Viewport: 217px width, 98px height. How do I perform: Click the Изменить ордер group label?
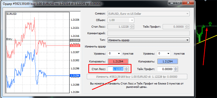95,47
